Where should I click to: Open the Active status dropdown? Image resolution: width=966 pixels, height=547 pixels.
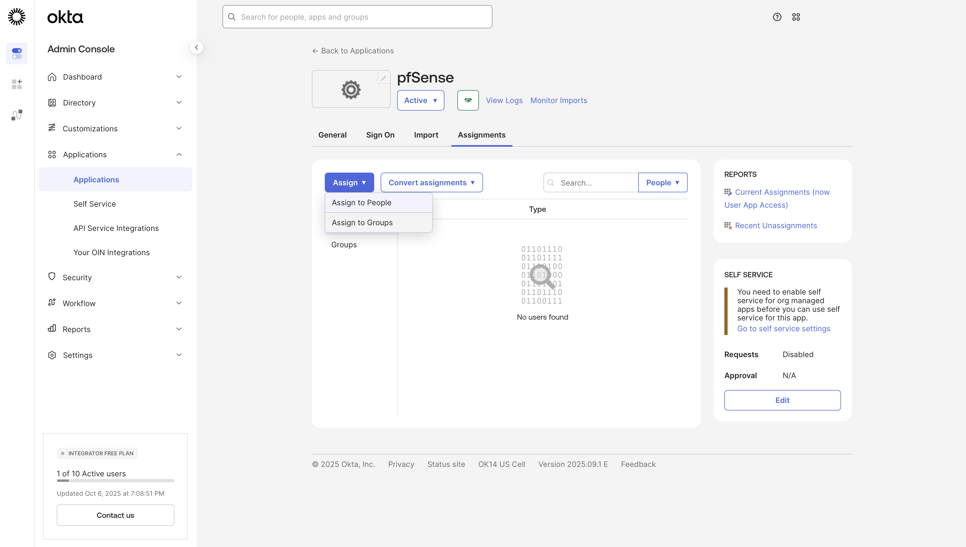point(420,100)
